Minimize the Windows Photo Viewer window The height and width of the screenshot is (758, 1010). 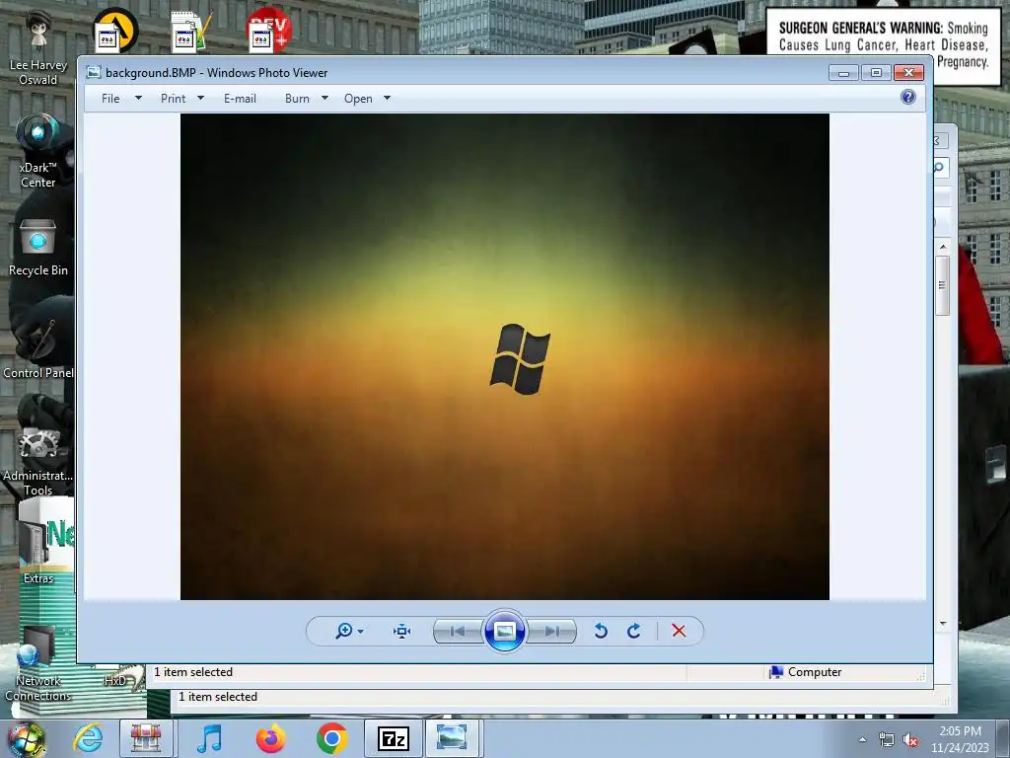(x=844, y=73)
